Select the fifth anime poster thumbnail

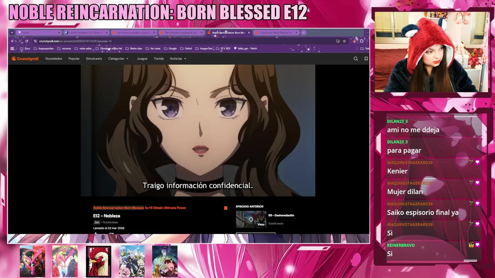[x=165, y=261]
